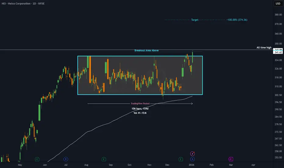Click the Mar label on the time axis
Viewport: 284px width, 168px height.
coord(231,165)
